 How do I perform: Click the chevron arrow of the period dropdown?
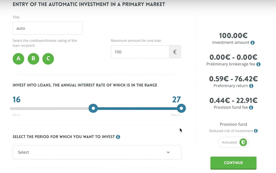pos(168,152)
